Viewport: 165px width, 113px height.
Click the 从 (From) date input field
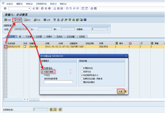45,29
